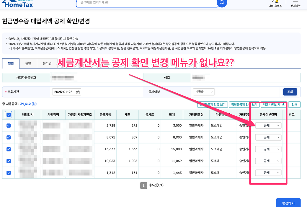Click the 인쇄 print button

point(294,105)
